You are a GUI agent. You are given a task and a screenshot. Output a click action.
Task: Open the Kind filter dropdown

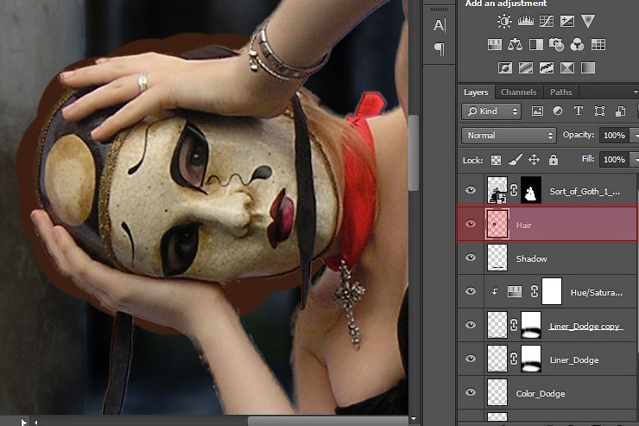491,111
